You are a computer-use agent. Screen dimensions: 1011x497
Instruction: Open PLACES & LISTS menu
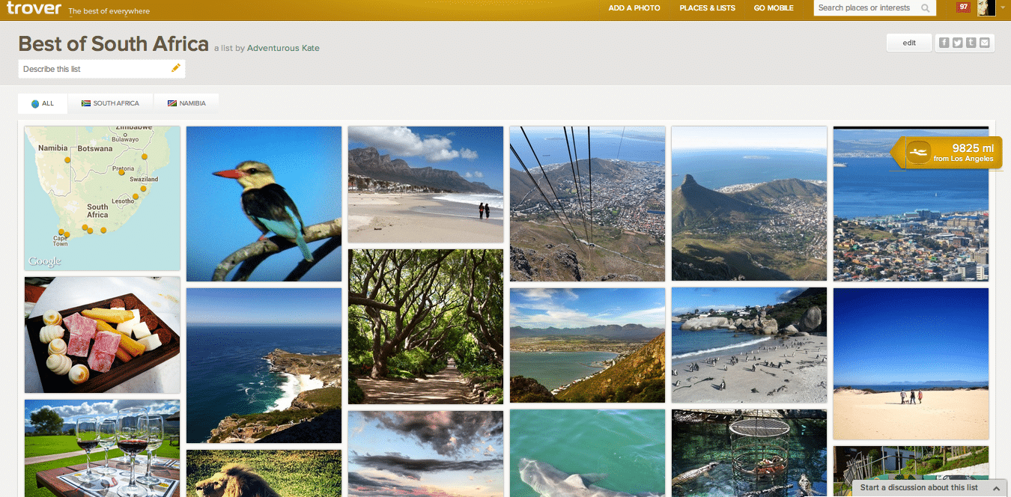point(708,8)
